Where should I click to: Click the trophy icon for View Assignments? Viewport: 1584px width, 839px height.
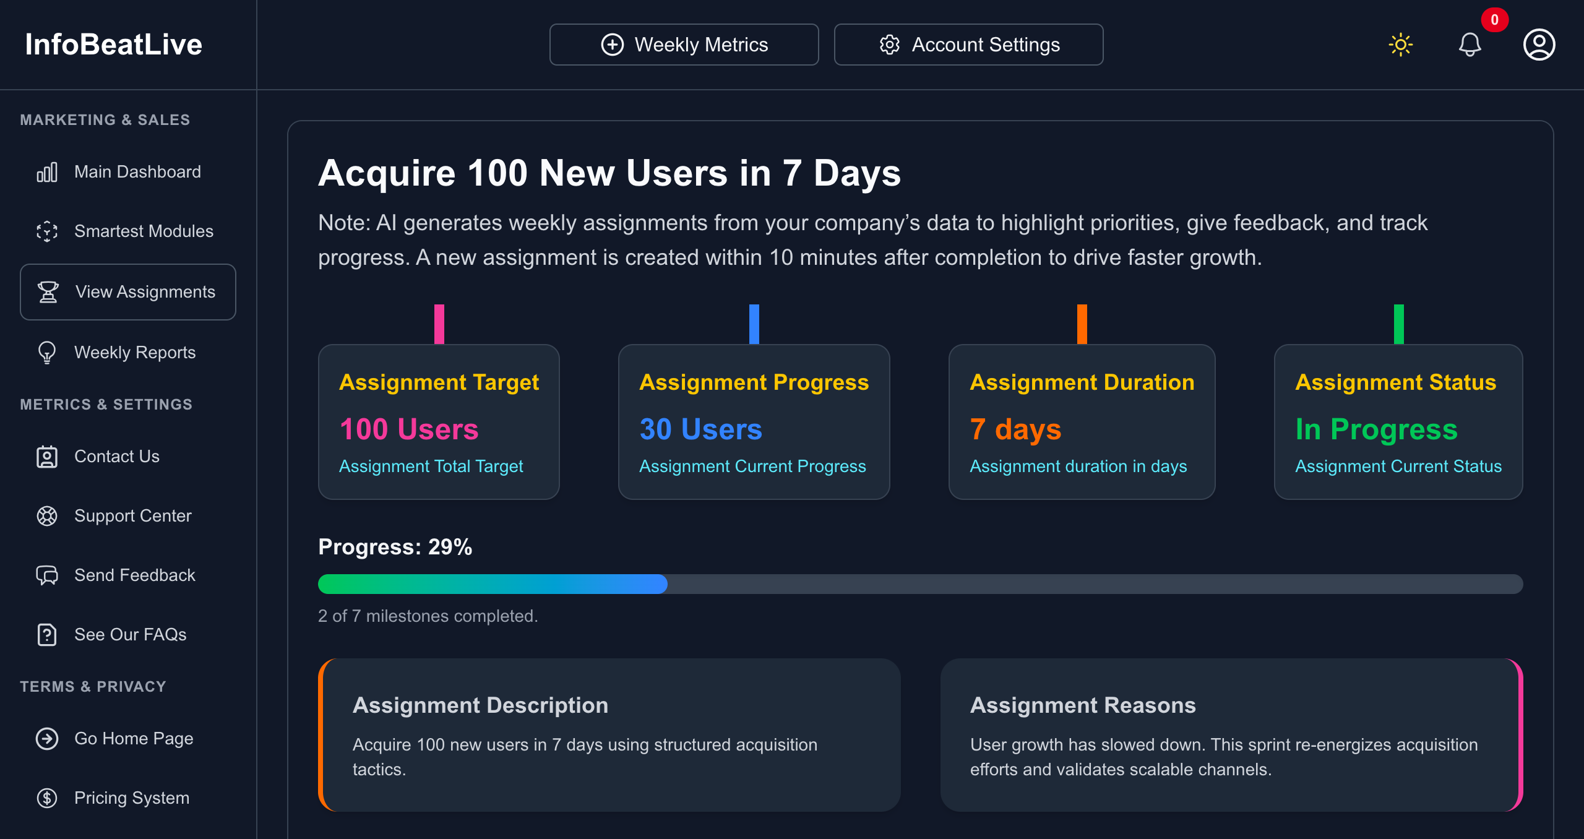[48, 292]
